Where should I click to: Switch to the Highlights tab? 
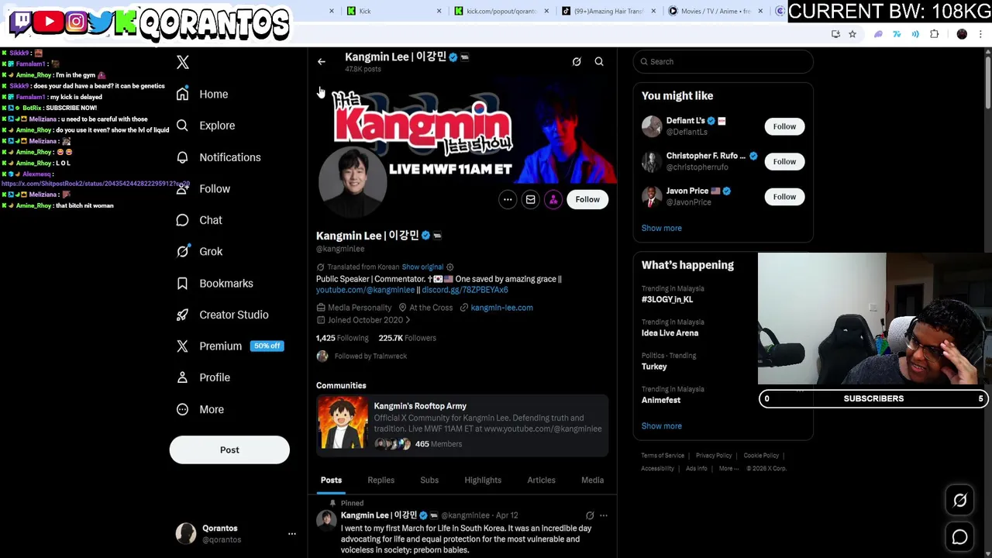point(483,480)
